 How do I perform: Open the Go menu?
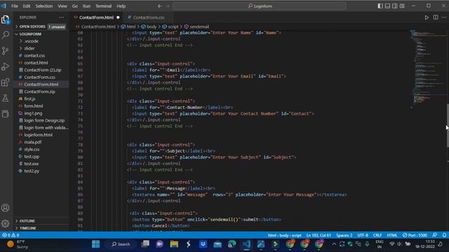(x=75, y=6)
